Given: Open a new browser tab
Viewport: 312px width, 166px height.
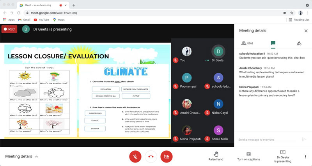Looking at the screenshot, I should coord(74,5).
